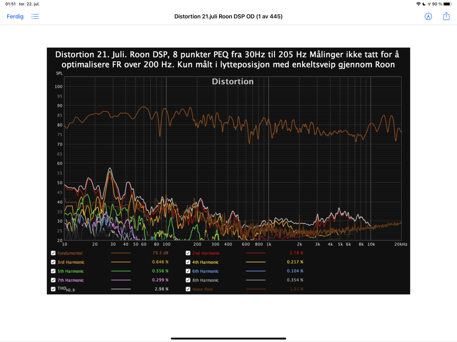Click the 'Fundamental' legend label
This screenshot has height=342, width=457.
(x=70, y=253)
